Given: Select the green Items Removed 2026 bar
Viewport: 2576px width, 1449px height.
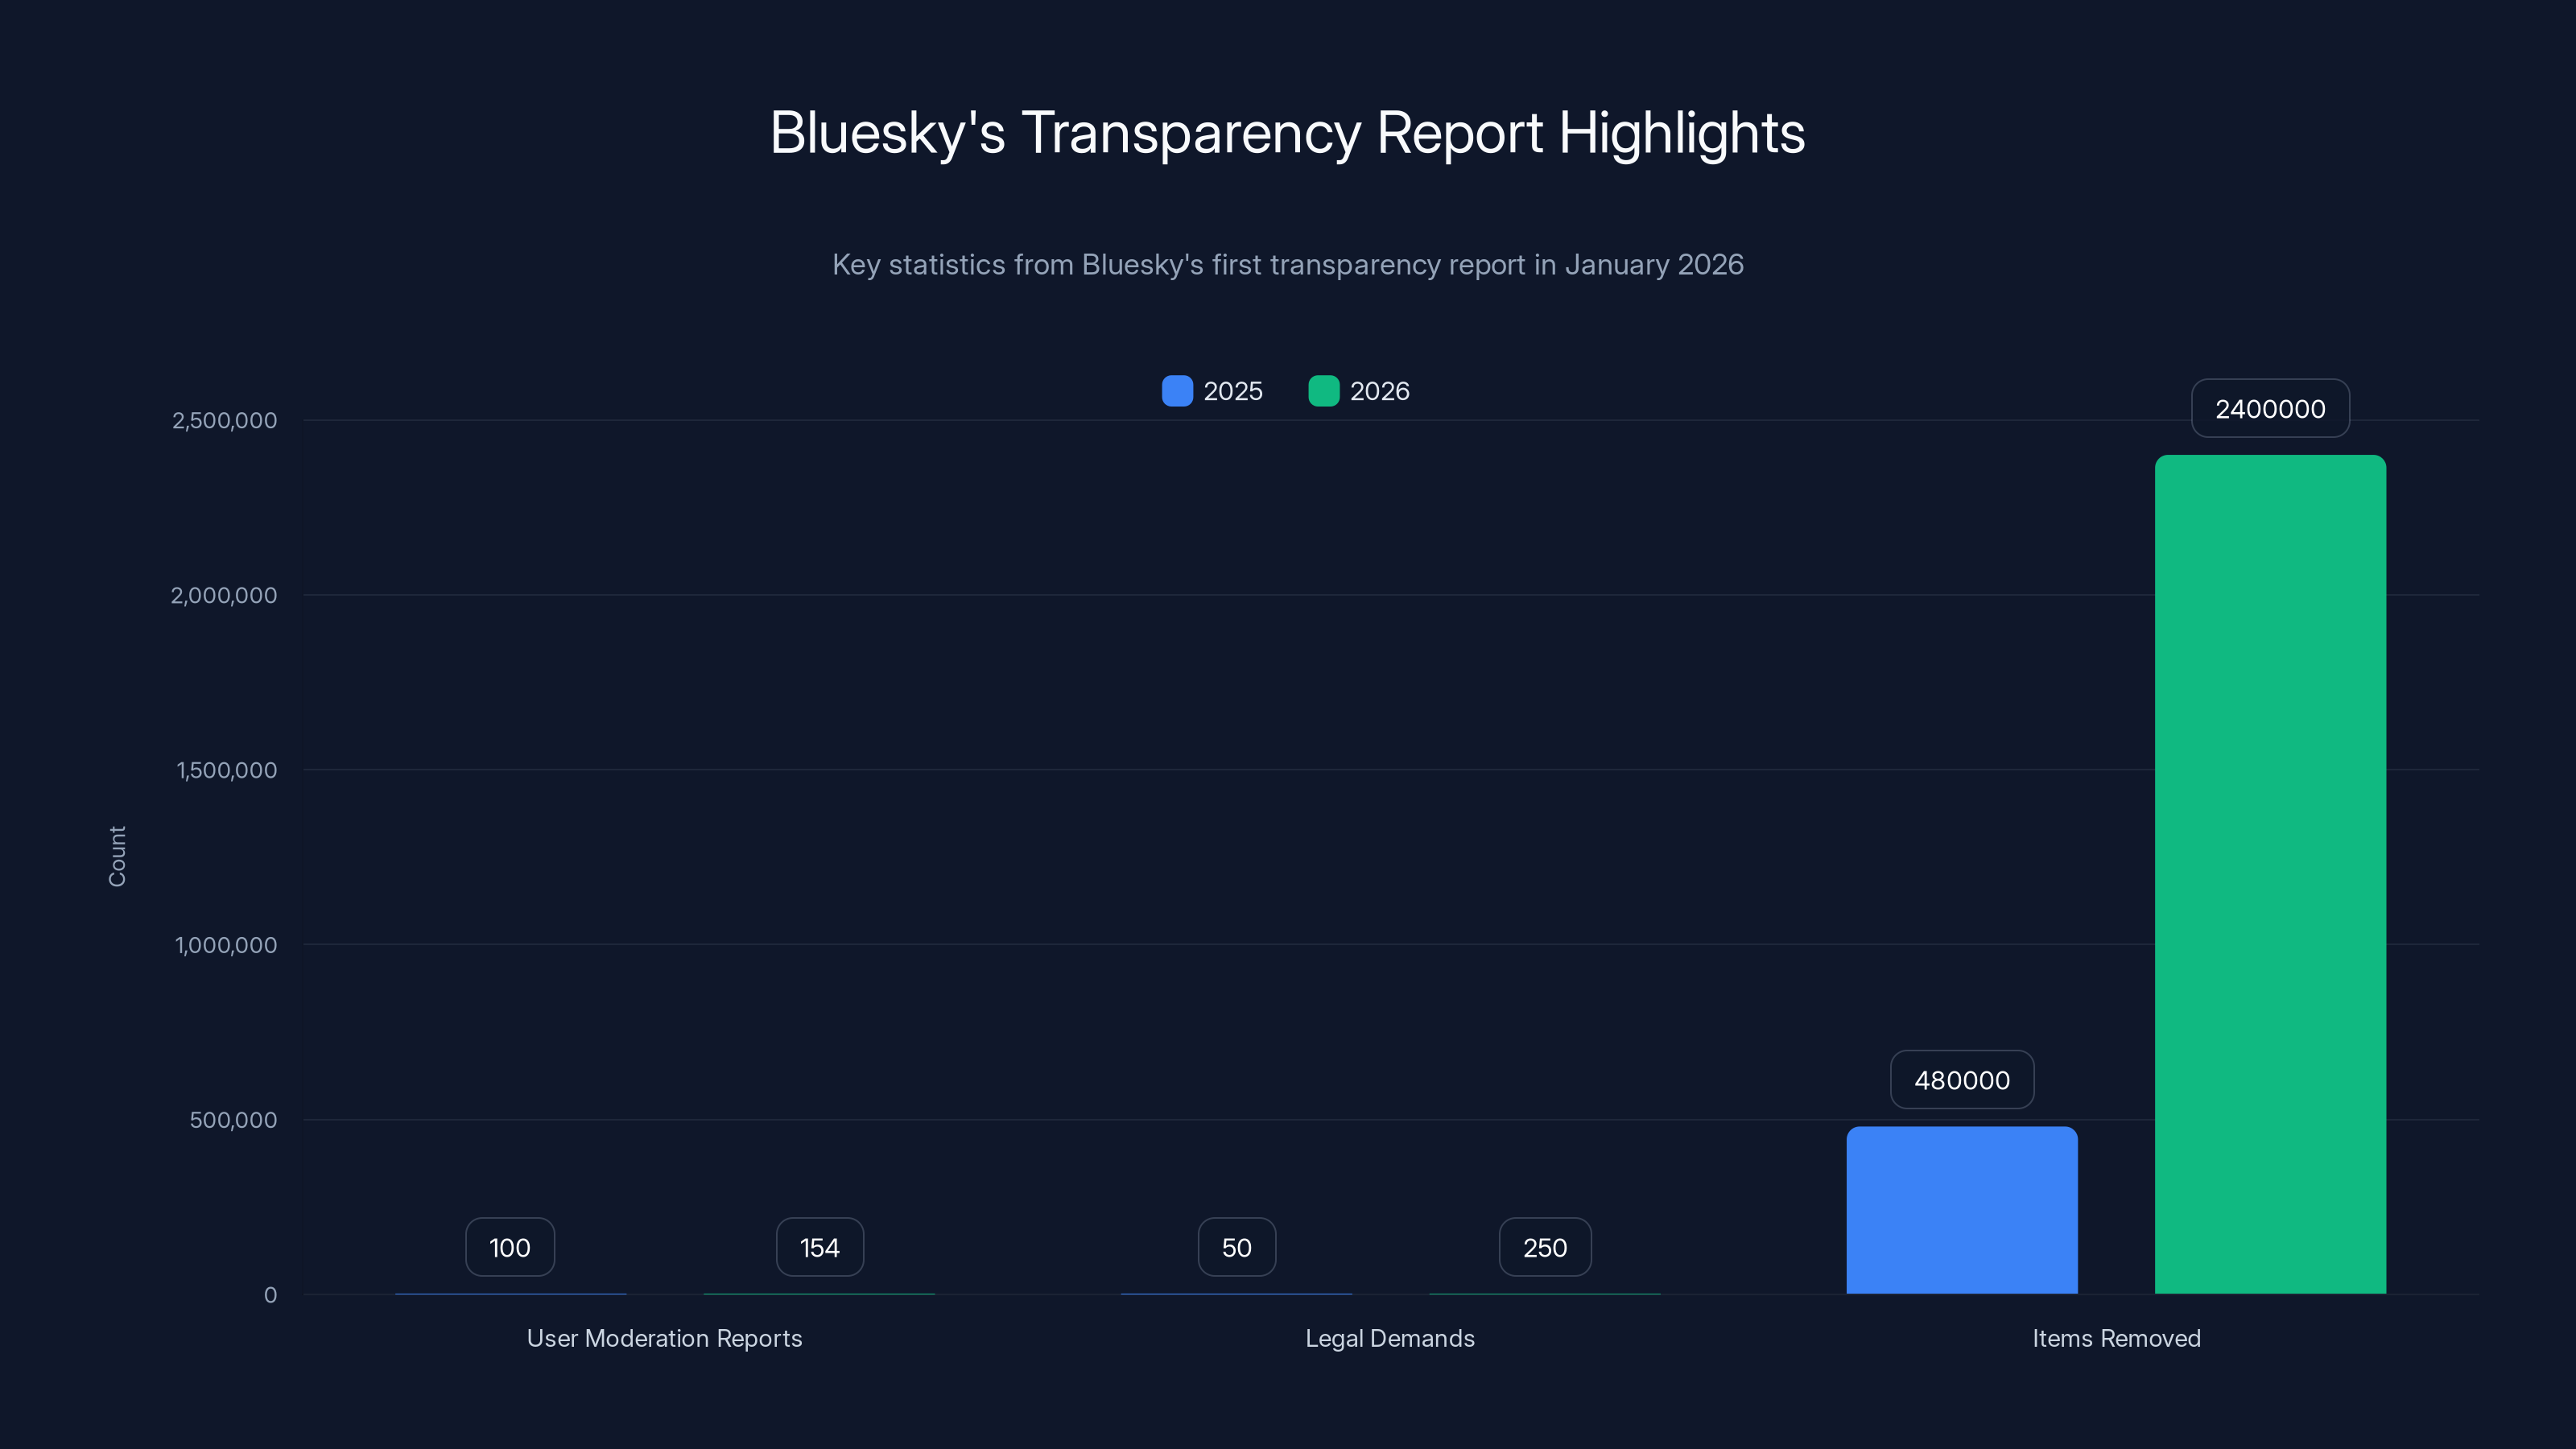Looking at the screenshot, I should click(2270, 874).
